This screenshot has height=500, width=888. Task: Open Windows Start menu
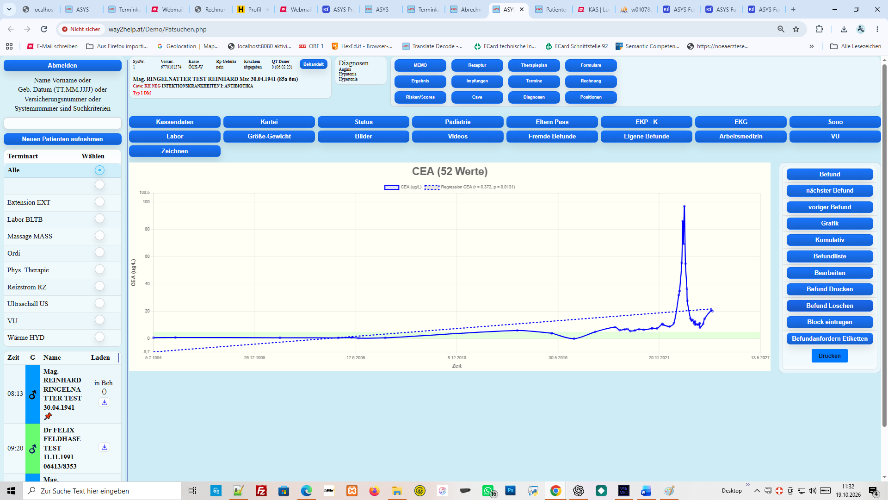coord(11,491)
